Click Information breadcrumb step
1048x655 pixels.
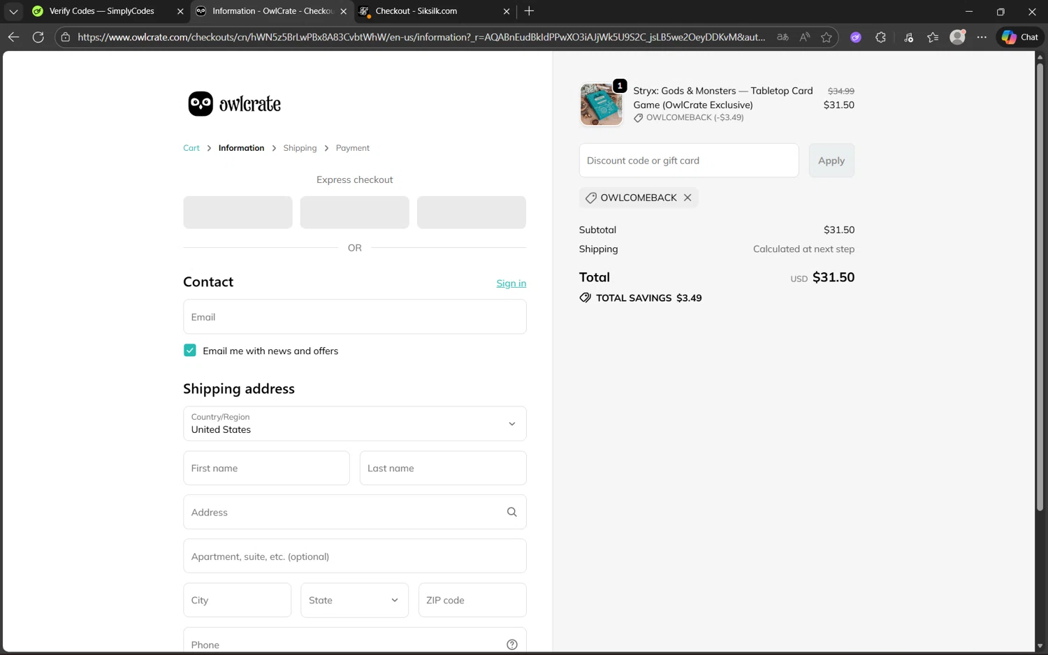click(241, 148)
